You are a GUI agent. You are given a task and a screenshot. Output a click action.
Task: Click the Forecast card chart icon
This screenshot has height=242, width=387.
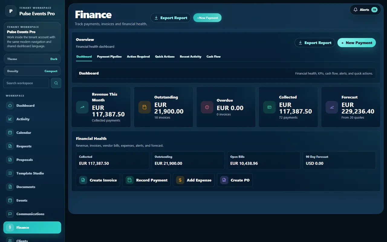point(332,107)
